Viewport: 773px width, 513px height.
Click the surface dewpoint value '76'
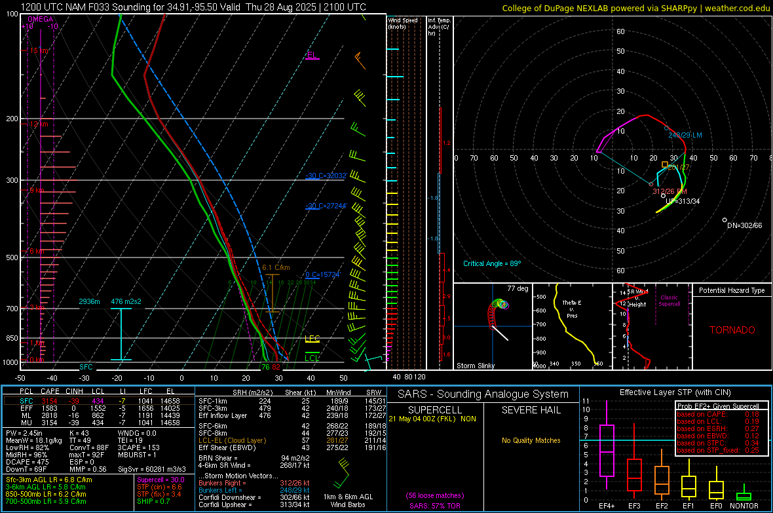point(265,367)
